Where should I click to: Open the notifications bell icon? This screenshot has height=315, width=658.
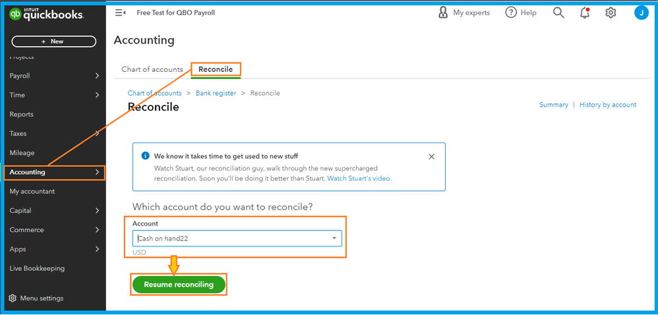[x=585, y=13]
